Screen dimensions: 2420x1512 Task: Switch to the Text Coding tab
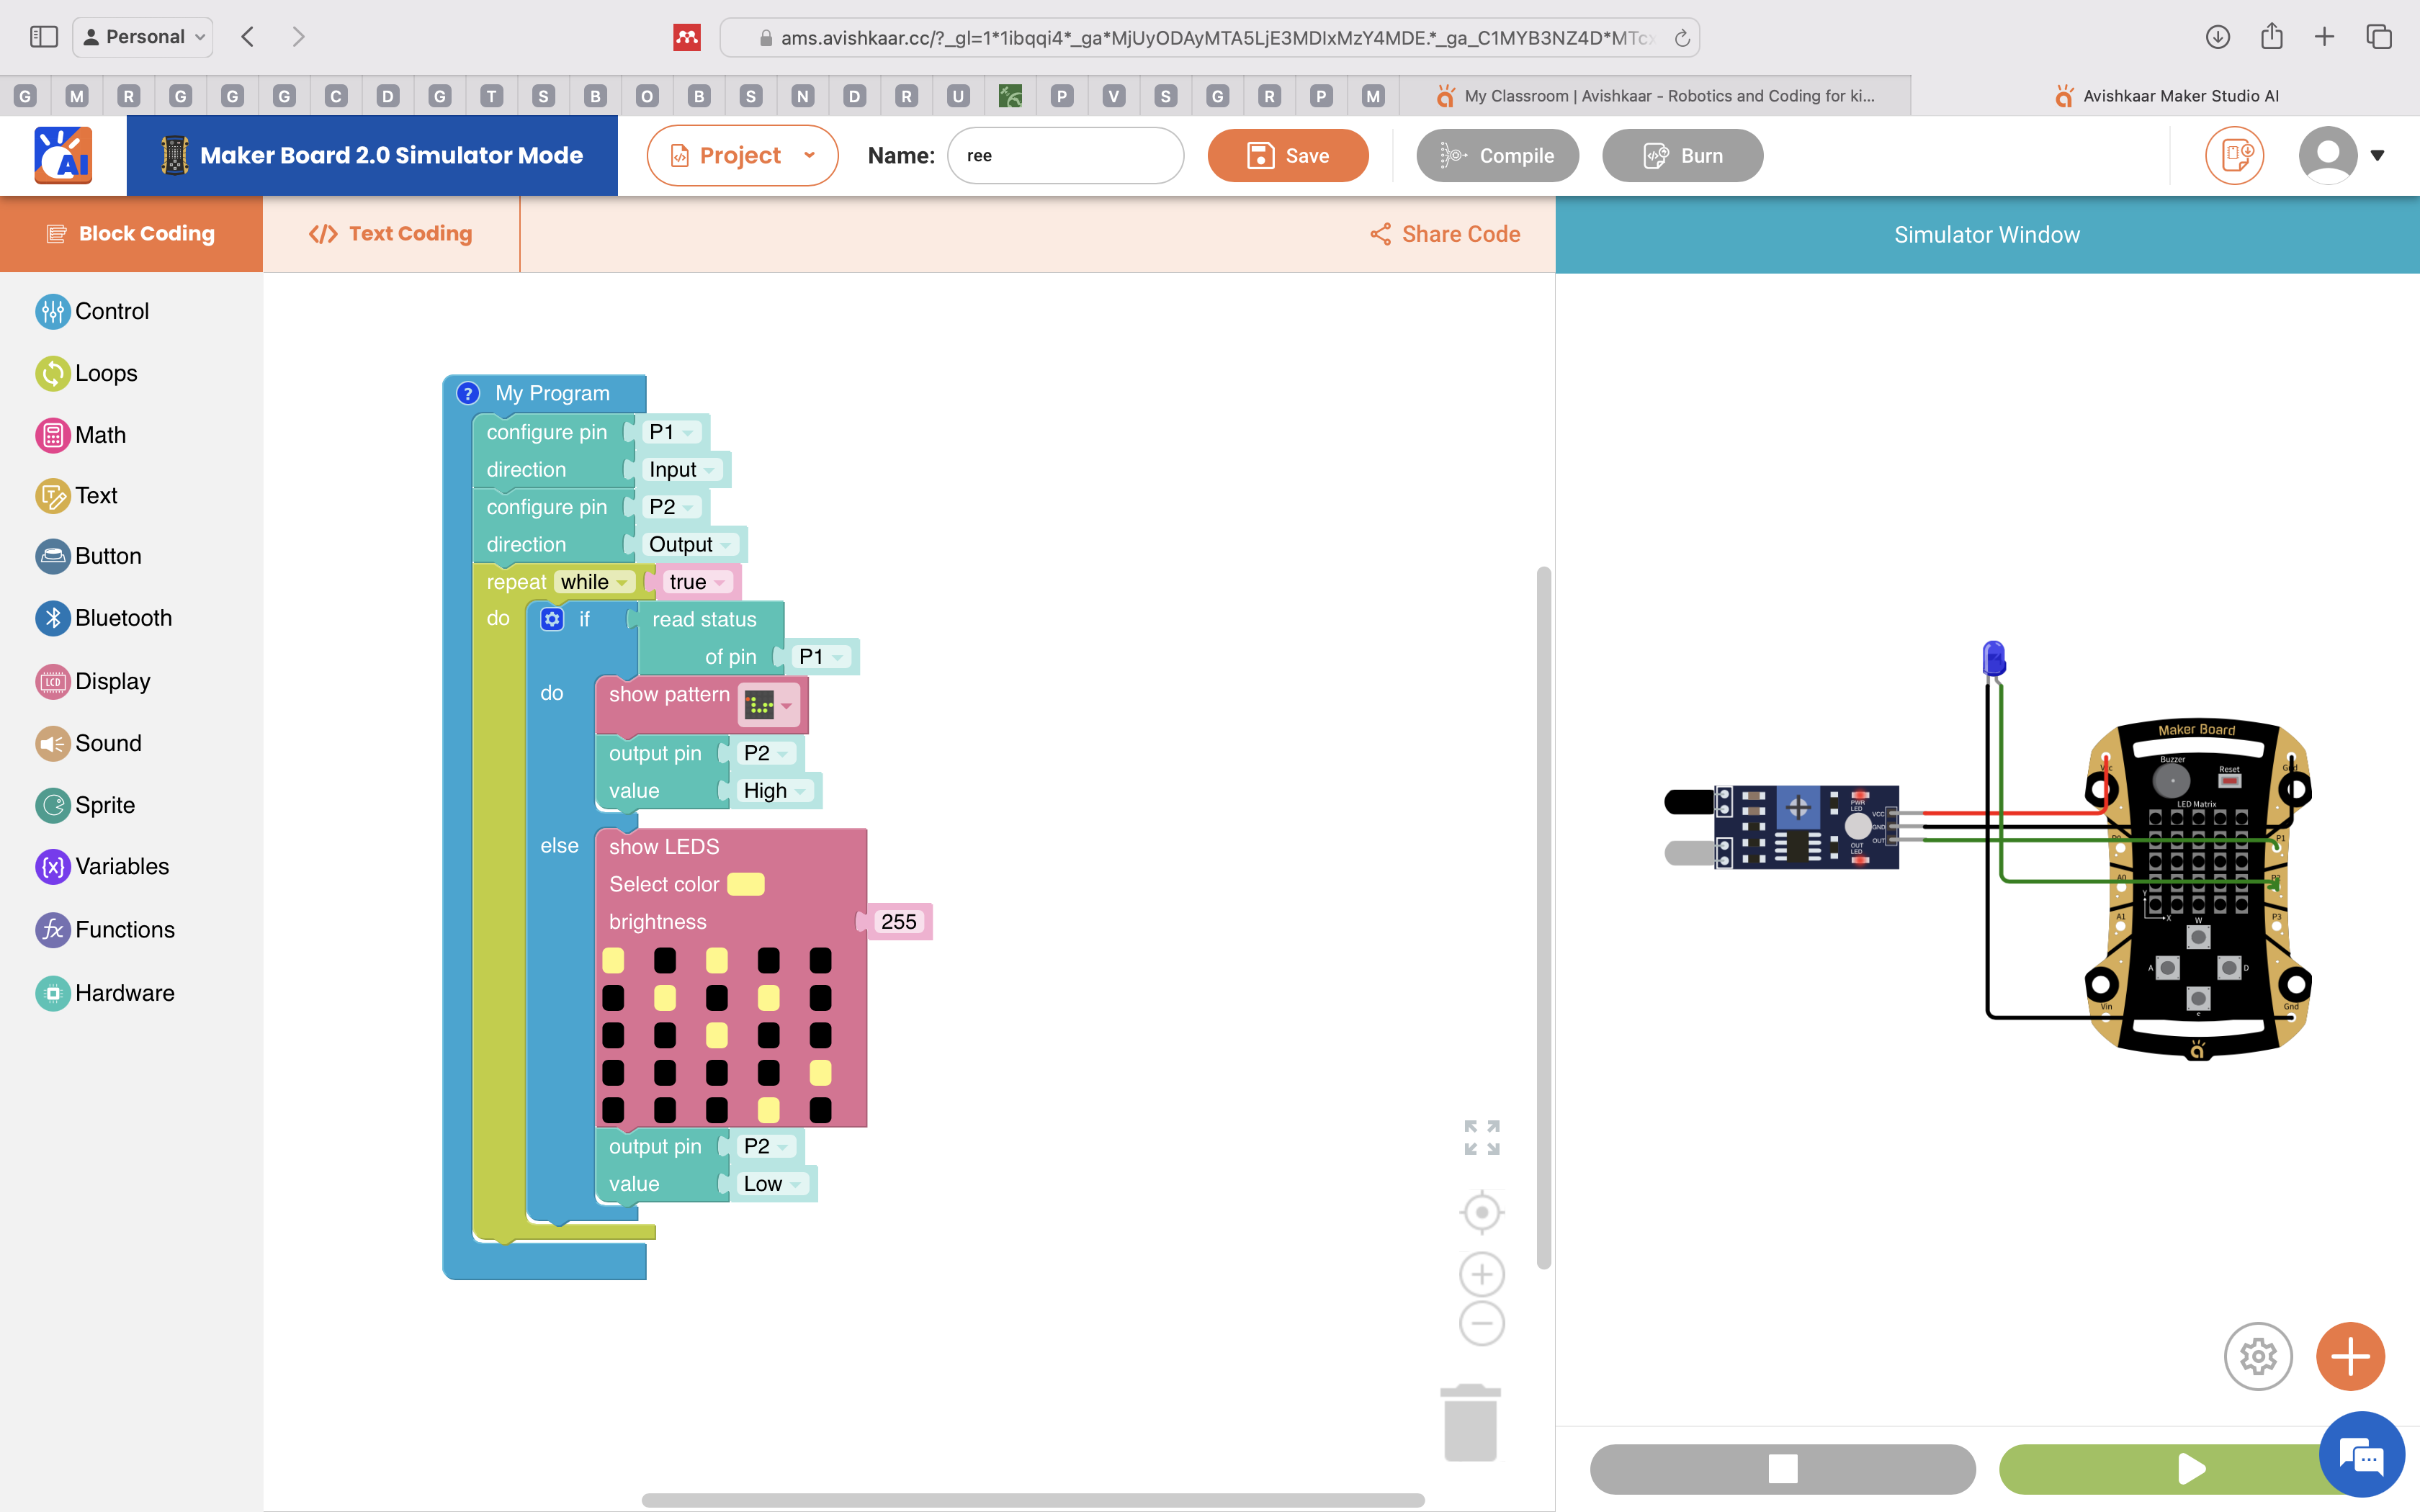[391, 234]
